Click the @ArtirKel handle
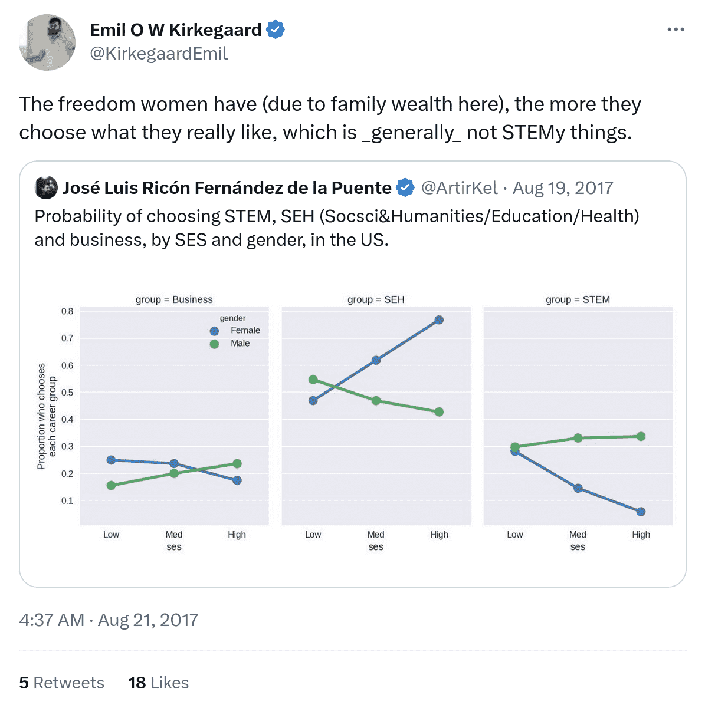The width and height of the screenshot is (705, 705). (x=459, y=188)
